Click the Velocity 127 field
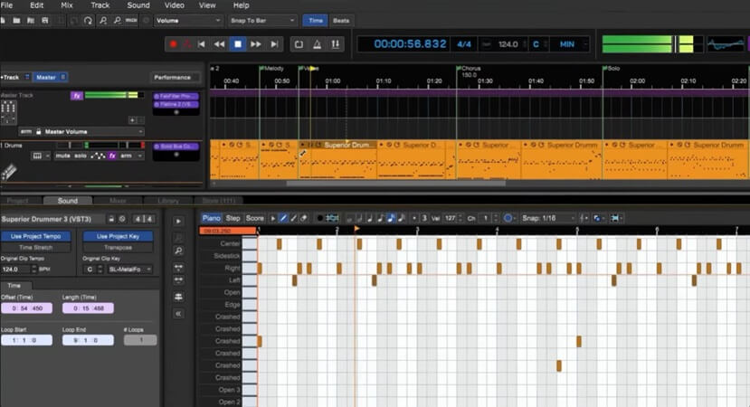 [x=451, y=218]
